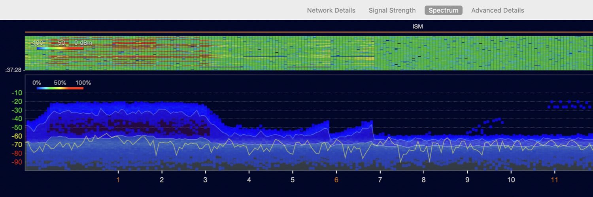Open the Advanced Details tab

(498, 10)
